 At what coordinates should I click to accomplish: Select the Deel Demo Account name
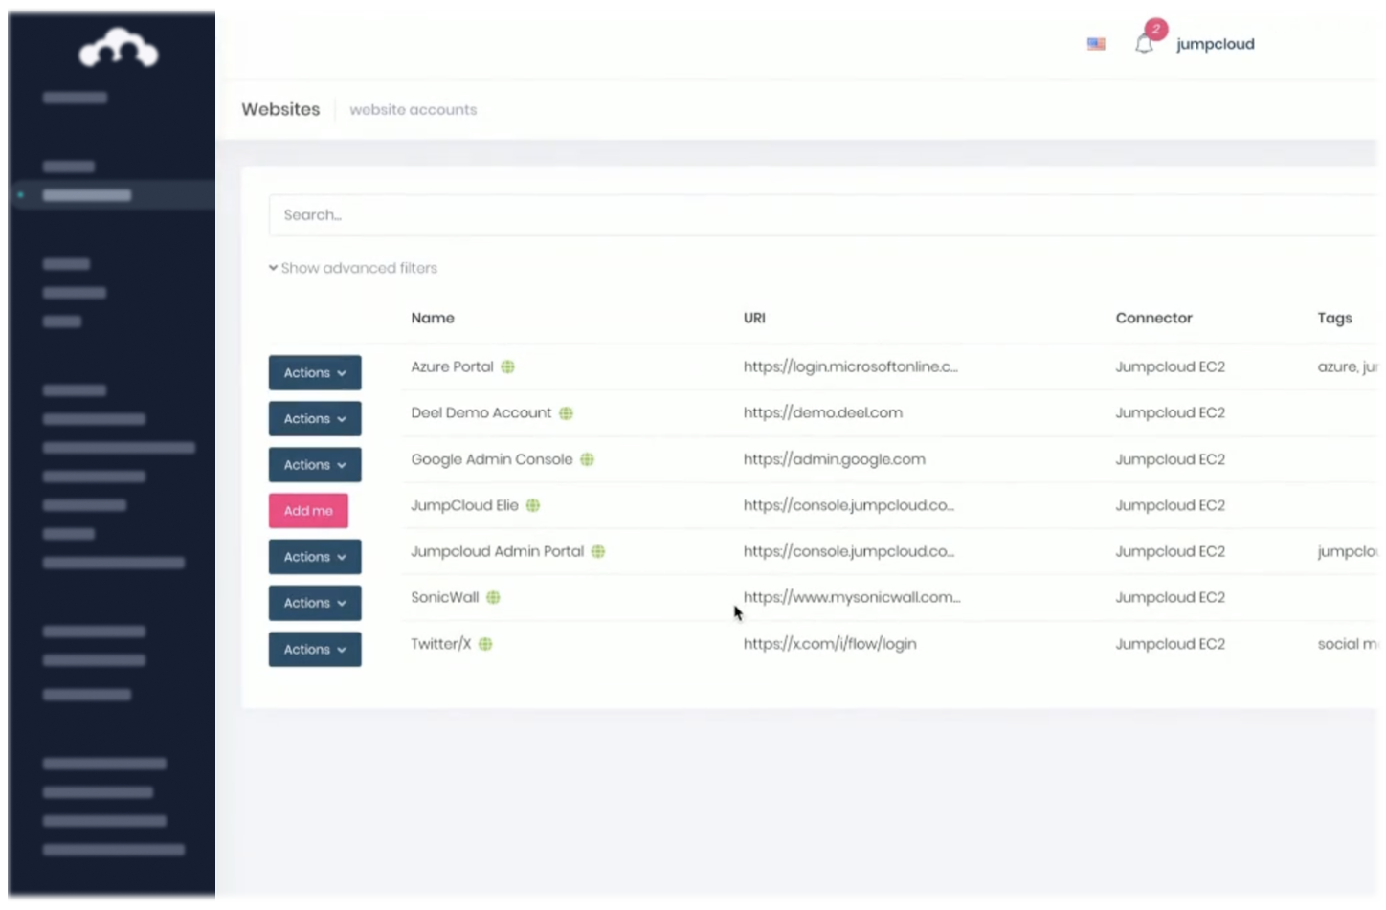tap(481, 413)
